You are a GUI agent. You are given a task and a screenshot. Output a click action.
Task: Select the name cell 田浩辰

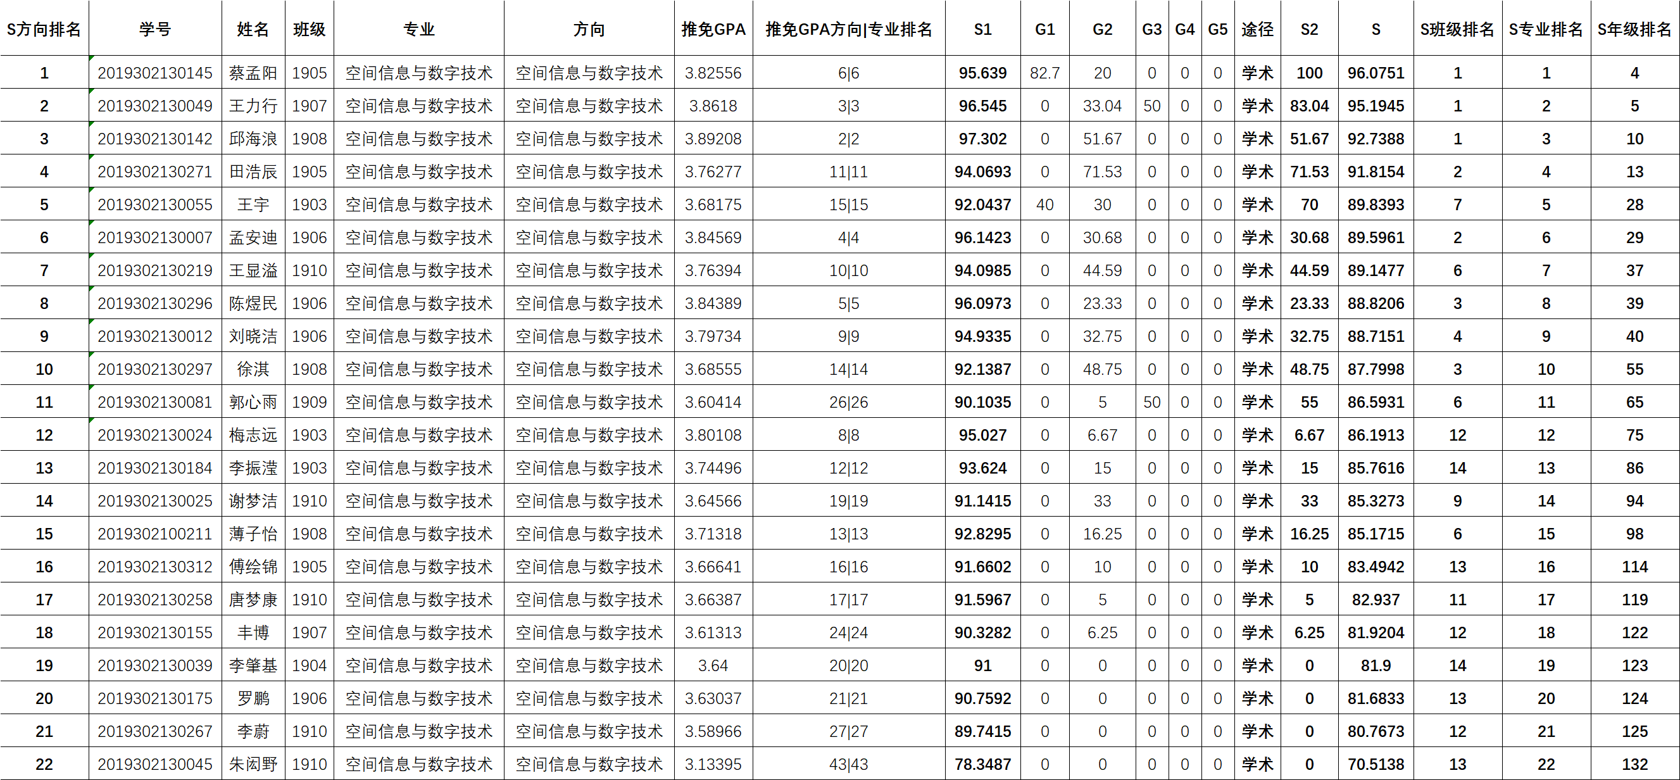point(253,172)
